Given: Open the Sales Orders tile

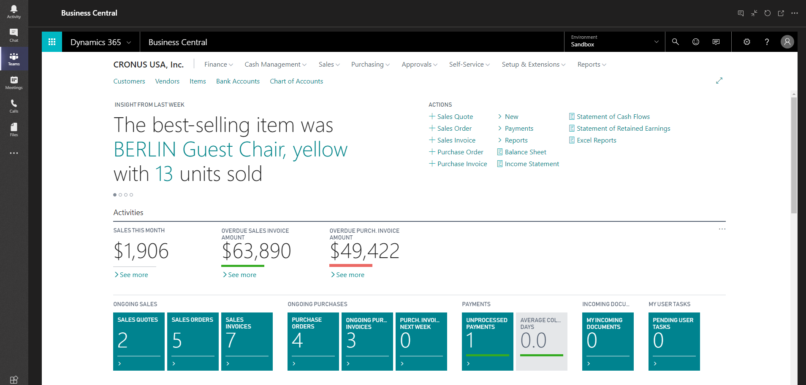Looking at the screenshot, I should click(193, 341).
